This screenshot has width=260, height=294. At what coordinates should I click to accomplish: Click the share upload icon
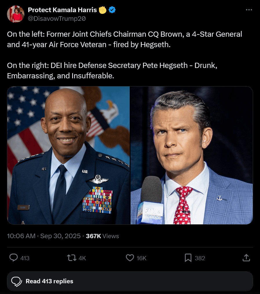coord(246,258)
